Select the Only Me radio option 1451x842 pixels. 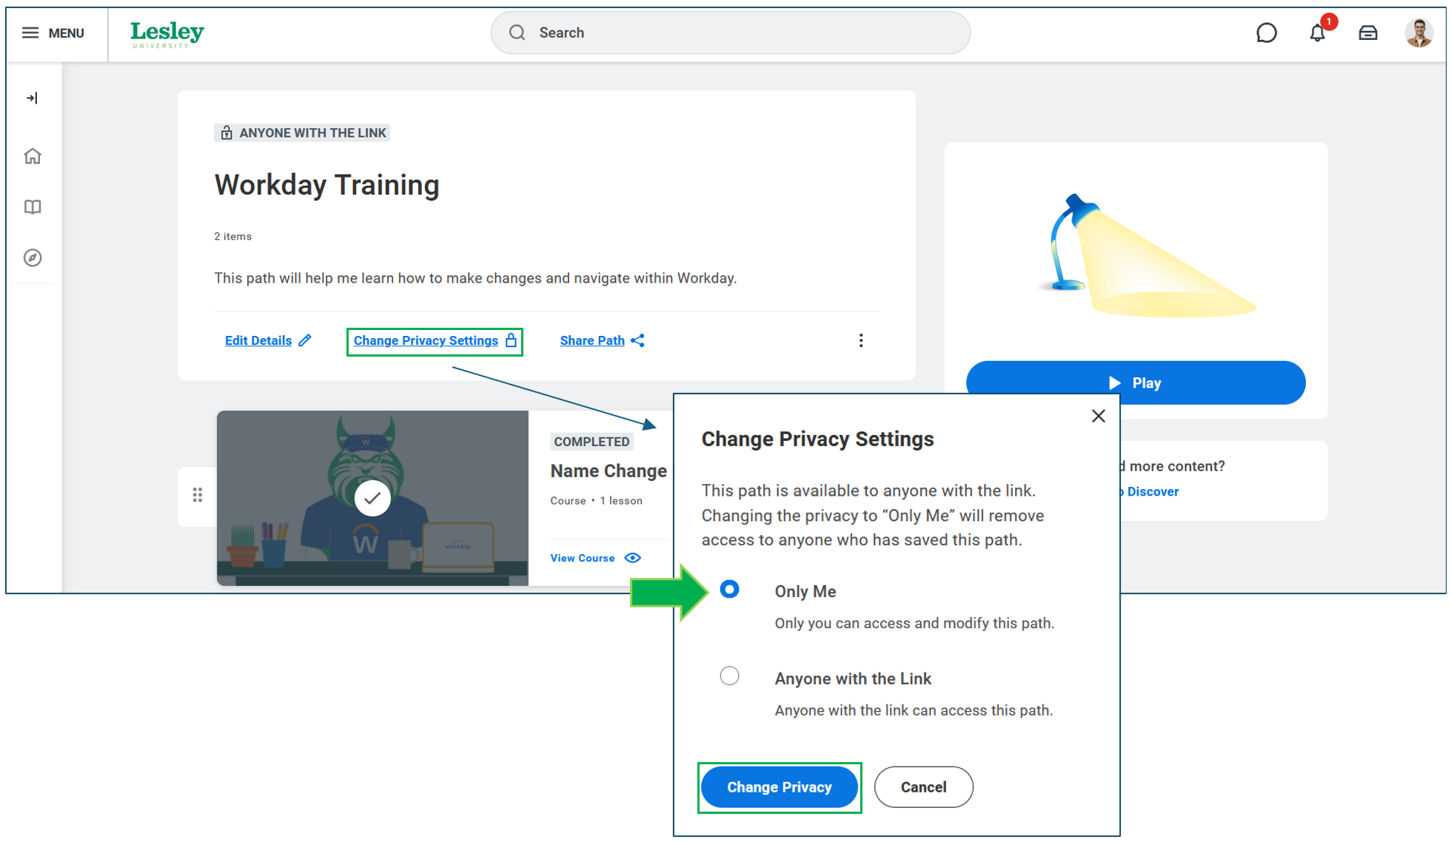729,589
